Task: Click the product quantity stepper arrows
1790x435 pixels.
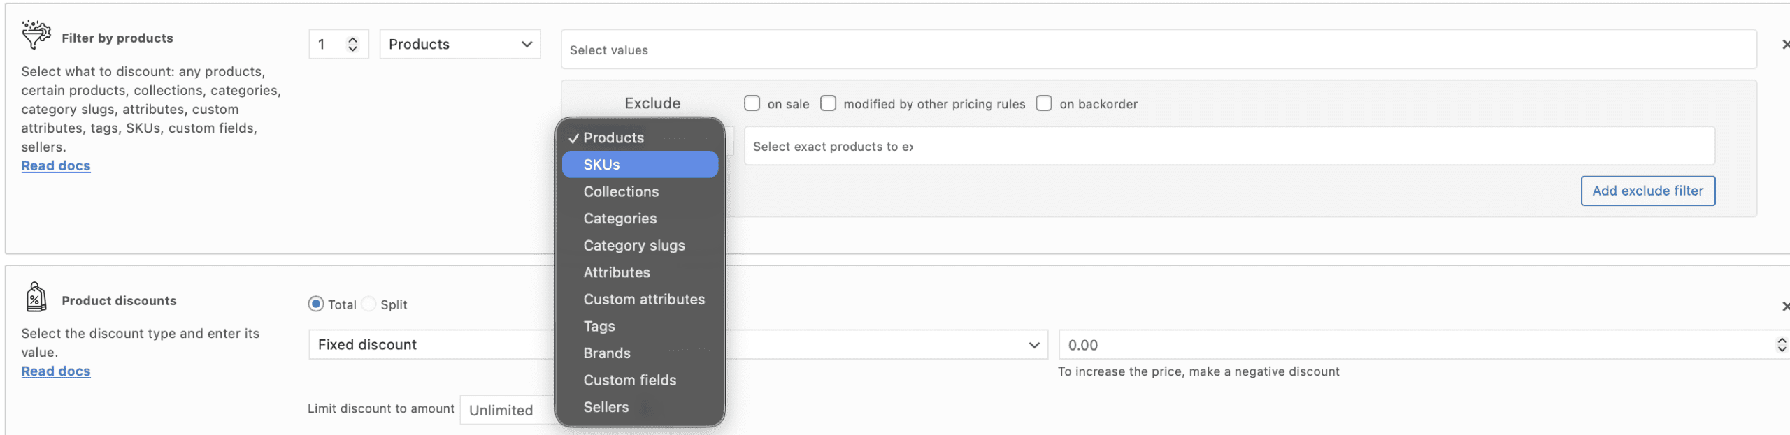Action: tap(352, 45)
